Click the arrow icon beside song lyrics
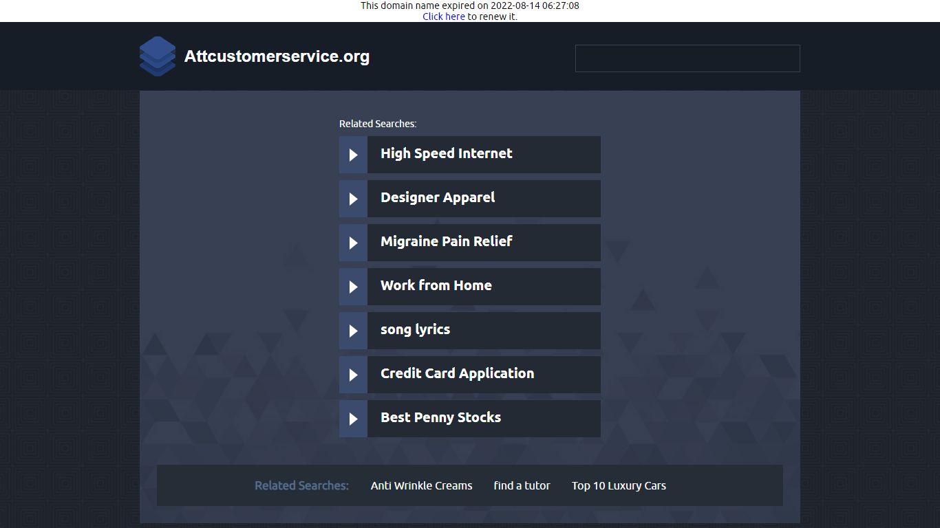This screenshot has height=528, width=940. (353, 331)
